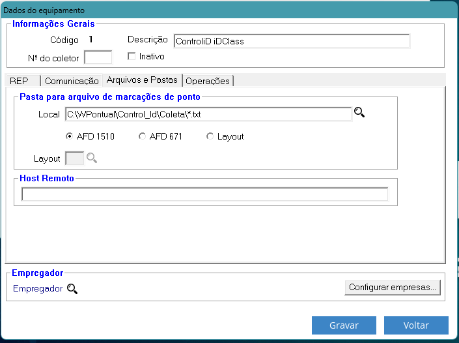This screenshot has width=459, height=343.
Task: Focus the Host Remoto text field
Action: tap(204, 194)
